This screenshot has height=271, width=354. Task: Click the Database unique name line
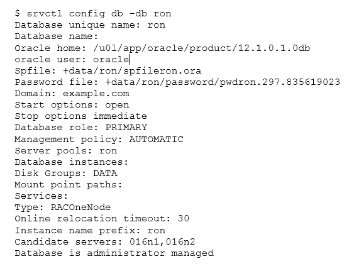[x=90, y=25]
